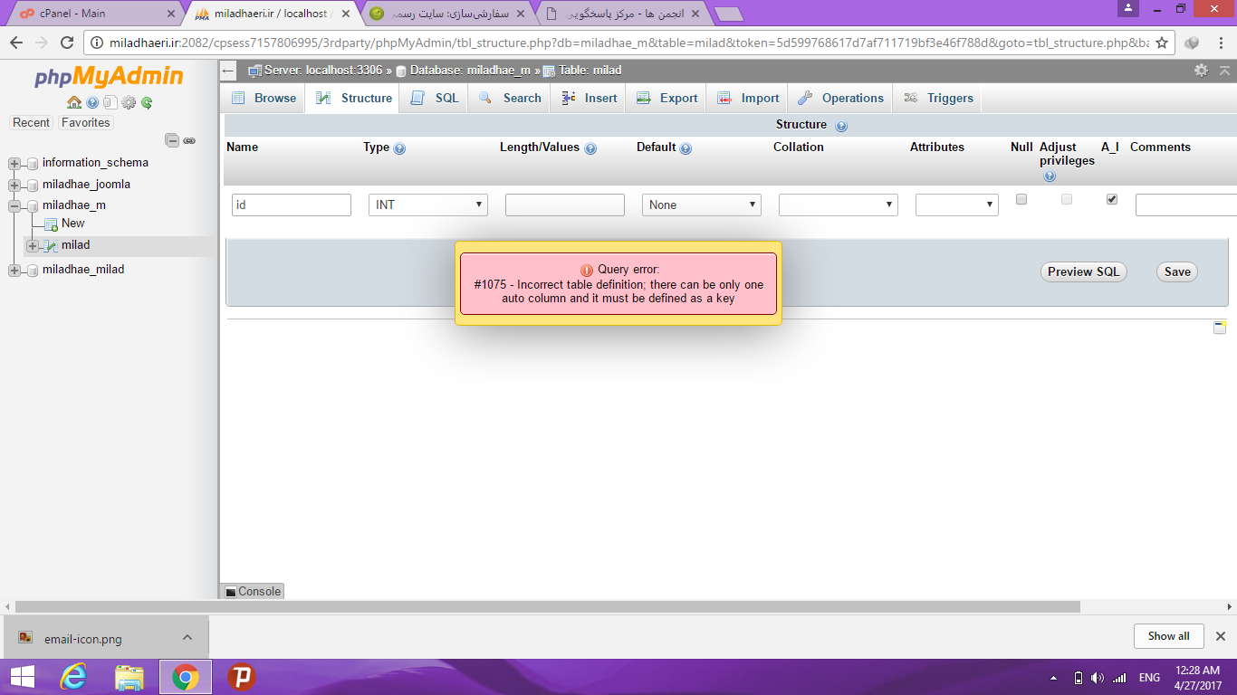Open page settings gear in top right

[x=1201, y=71]
